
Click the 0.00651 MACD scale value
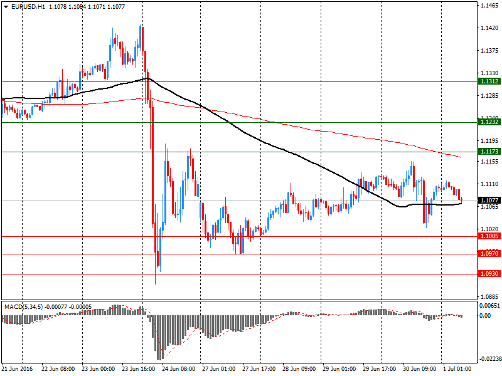489,306
